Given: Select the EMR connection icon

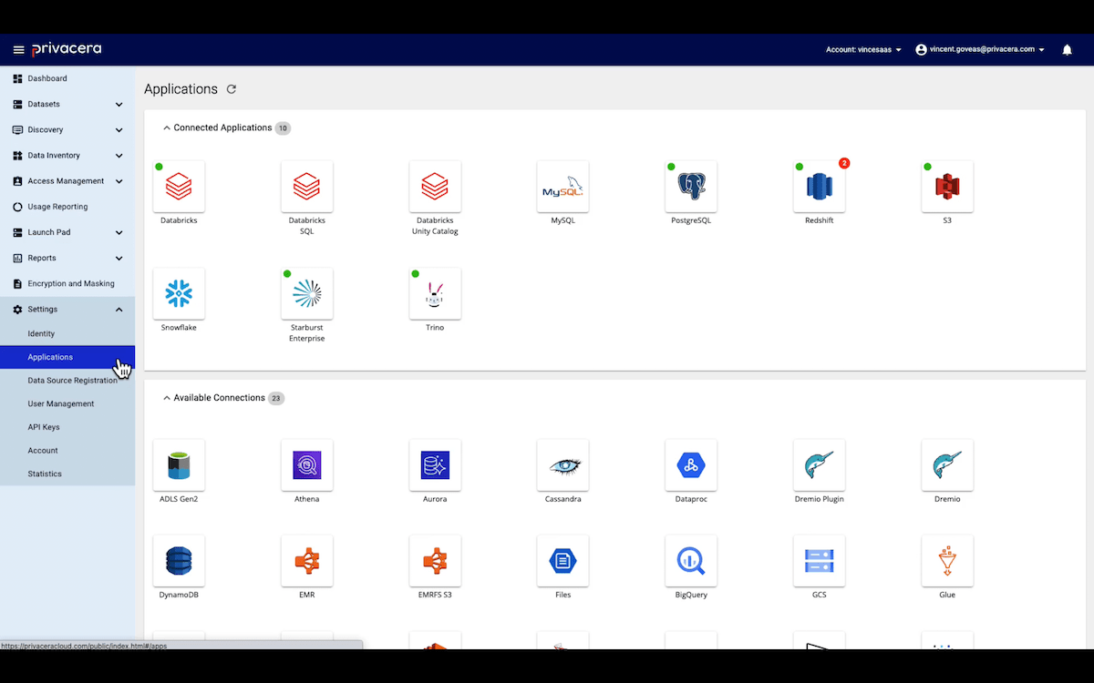Looking at the screenshot, I should (x=306, y=561).
